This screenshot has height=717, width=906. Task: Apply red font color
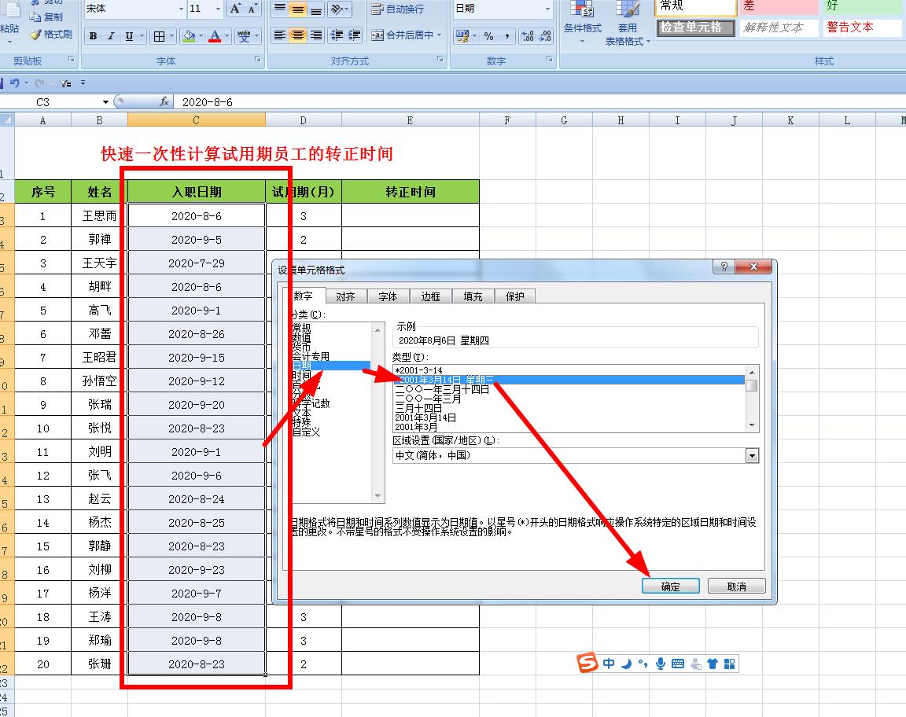215,36
